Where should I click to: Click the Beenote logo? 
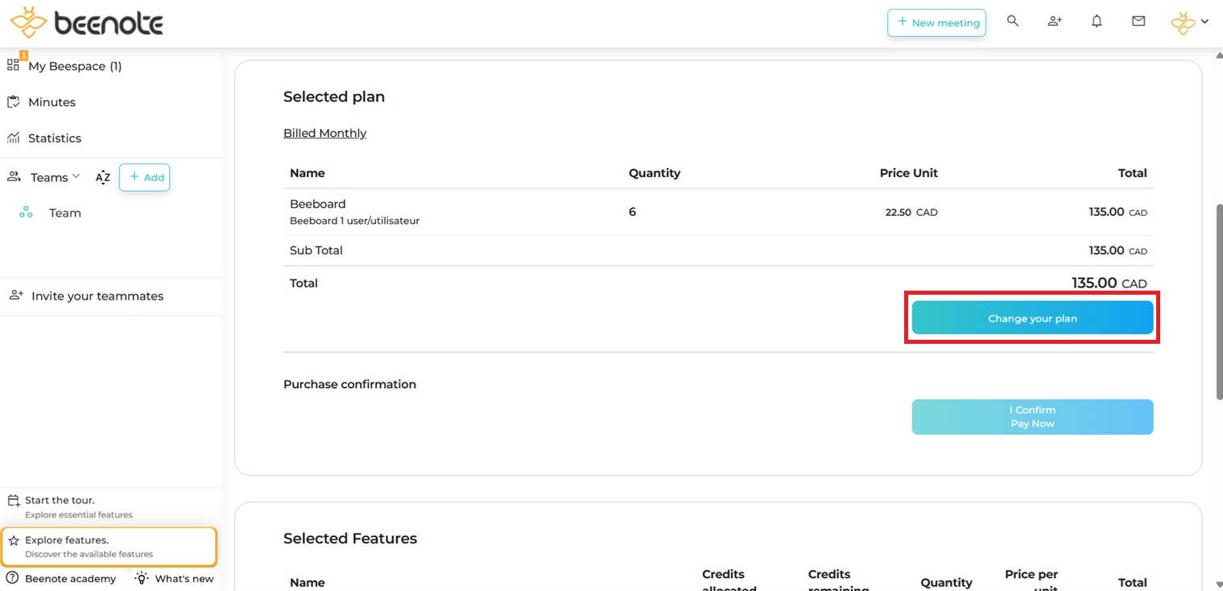pos(87,23)
